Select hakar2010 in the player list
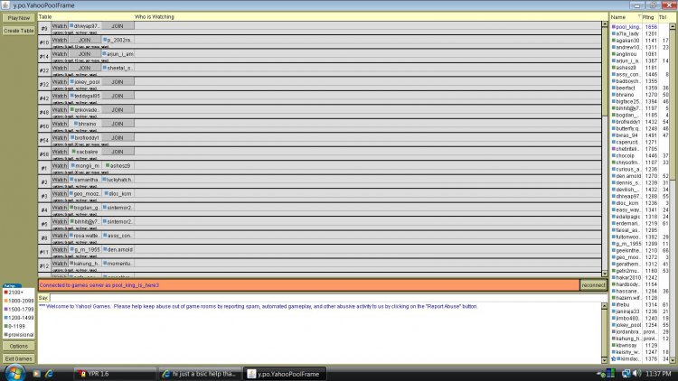 pos(626,278)
